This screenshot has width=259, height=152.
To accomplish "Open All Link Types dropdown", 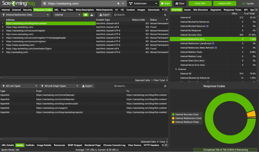I will pyautogui.click(x=20, y=86).
